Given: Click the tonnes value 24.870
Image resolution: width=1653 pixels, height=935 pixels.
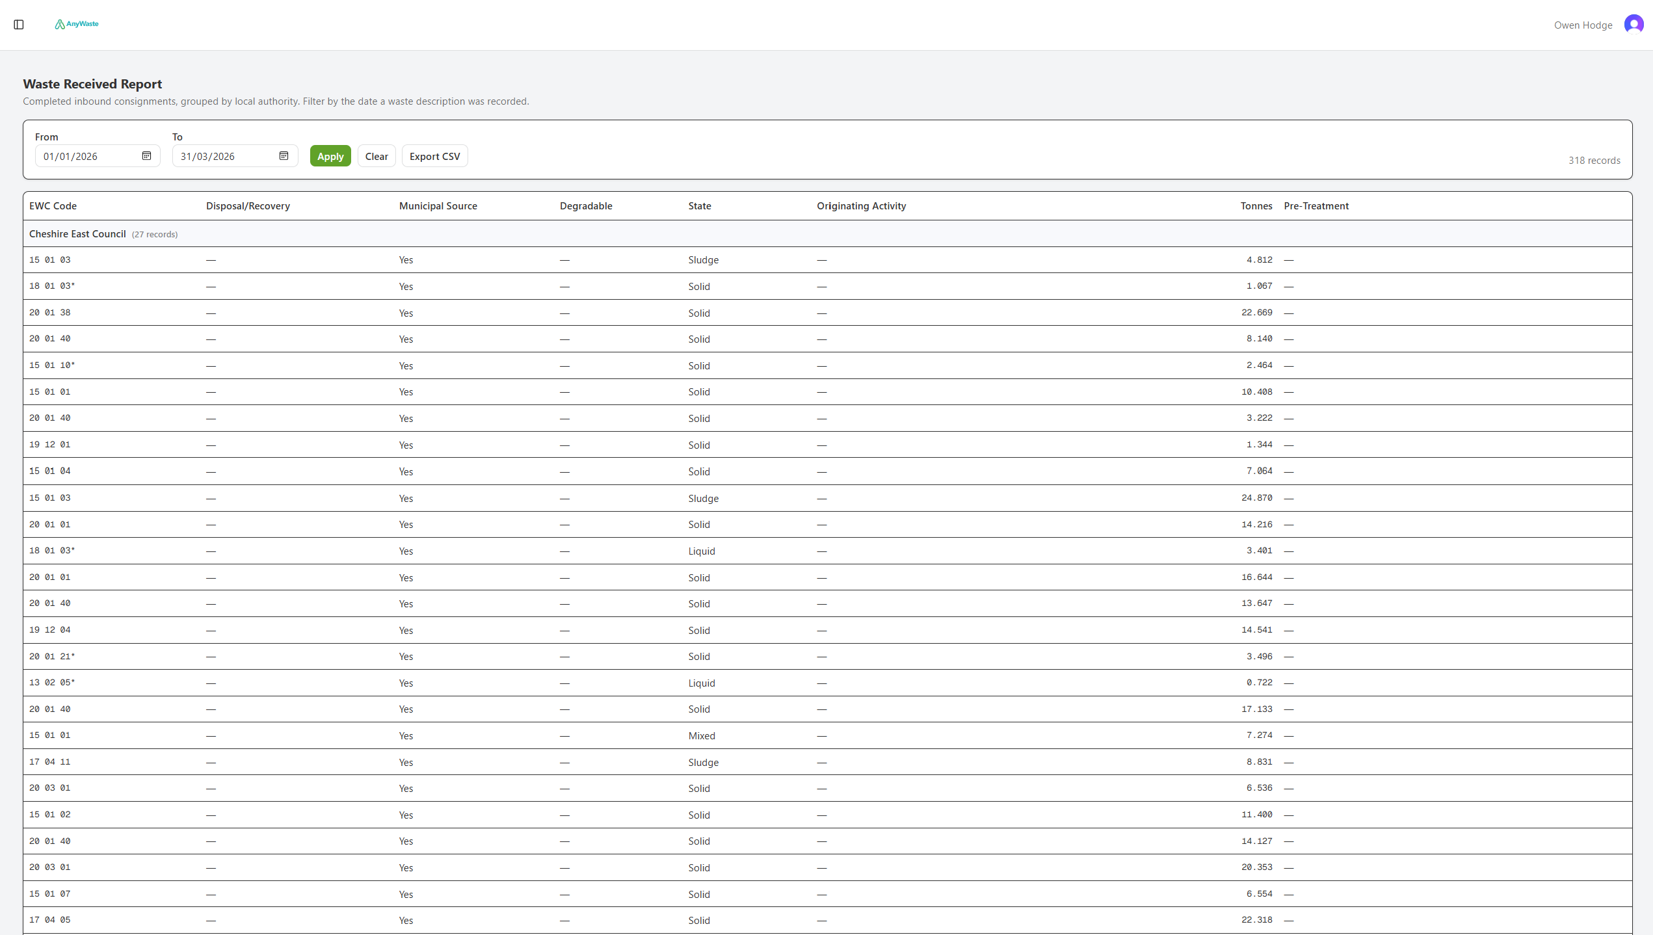Looking at the screenshot, I should pos(1256,498).
